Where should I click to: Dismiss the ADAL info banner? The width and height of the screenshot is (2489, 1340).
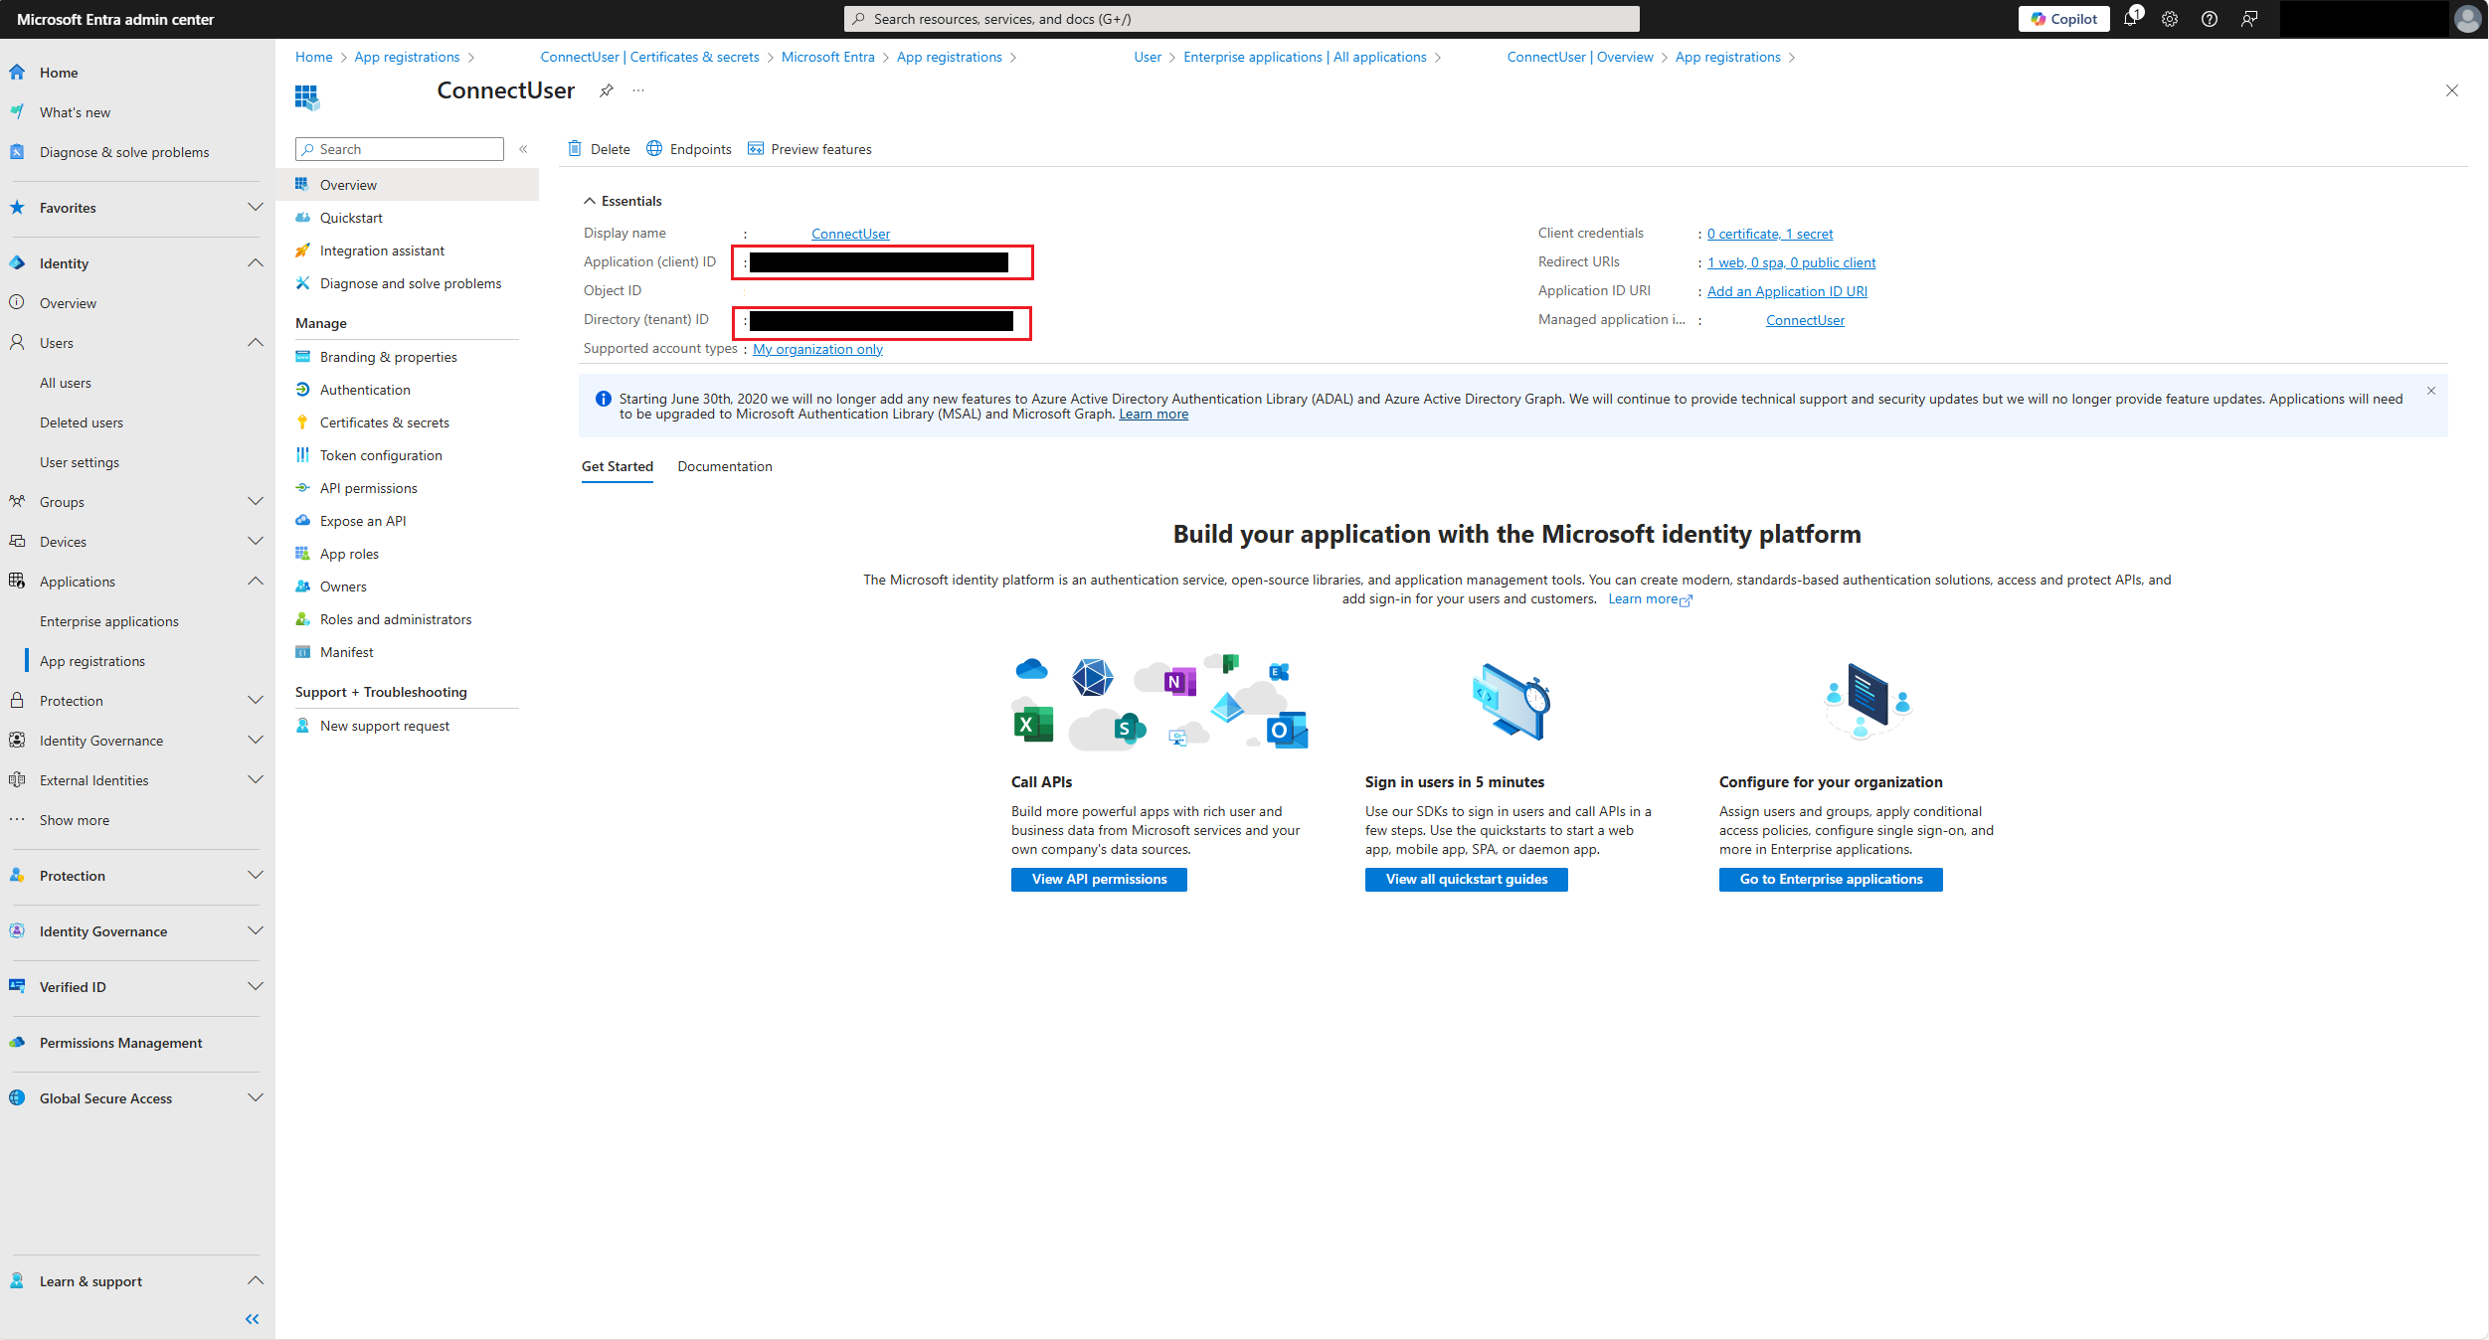[2431, 391]
